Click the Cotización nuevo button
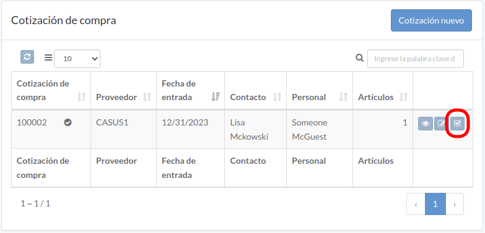The width and height of the screenshot is (485, 233). (x=431, y=20)
